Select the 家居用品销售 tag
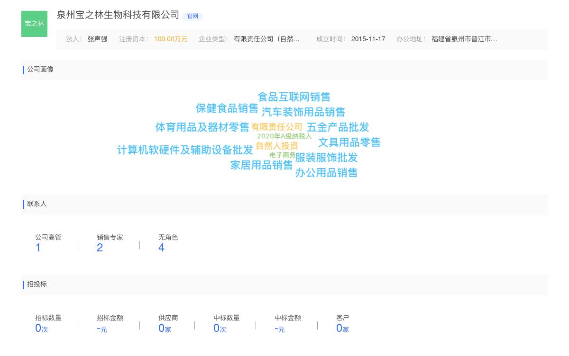569x356 pixels. (262, 165)
